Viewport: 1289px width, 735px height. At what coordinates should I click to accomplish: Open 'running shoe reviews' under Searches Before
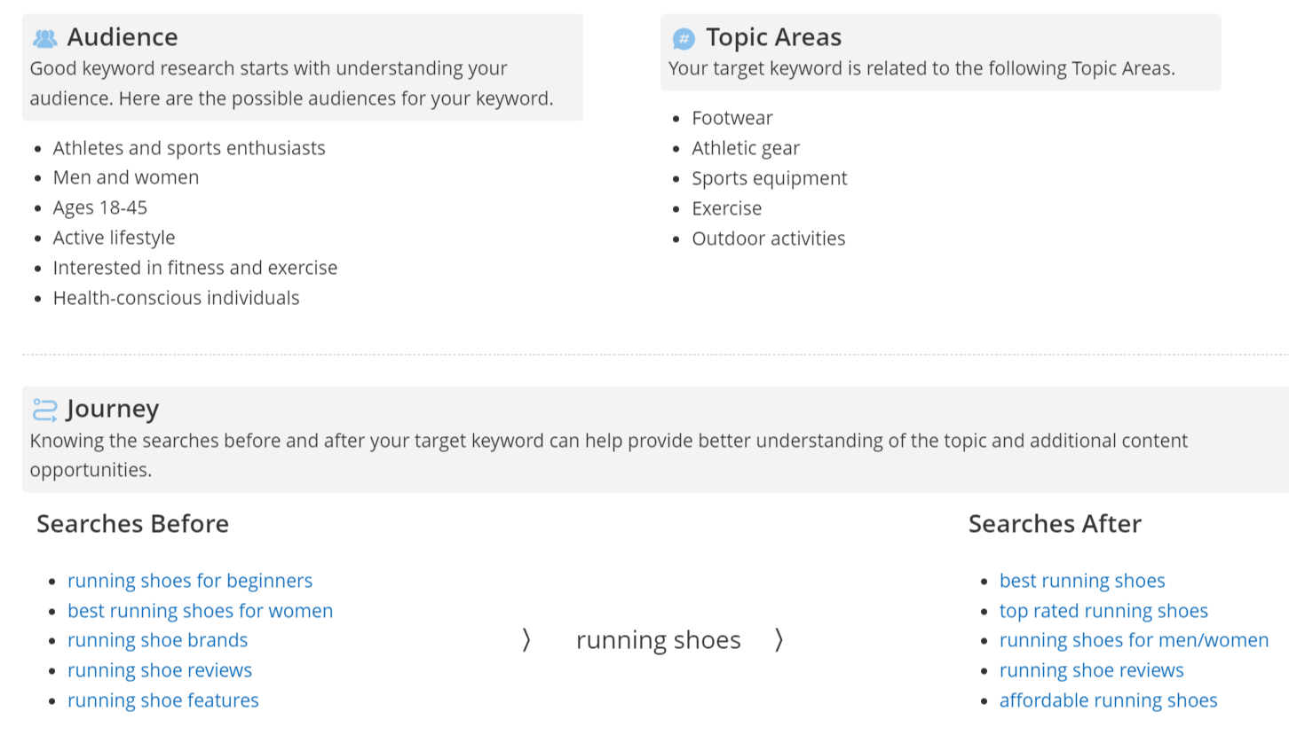(x=160, y=670)
